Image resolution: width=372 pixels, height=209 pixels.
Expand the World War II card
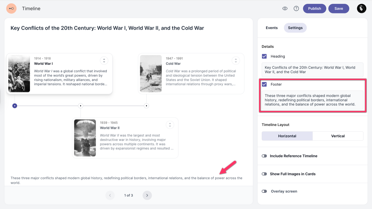170,125
